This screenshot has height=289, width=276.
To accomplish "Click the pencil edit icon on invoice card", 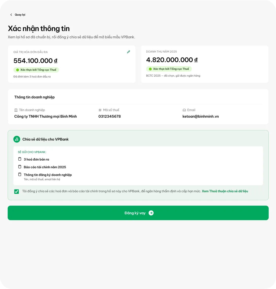I will pyautogui.click(x=129, y=52).
